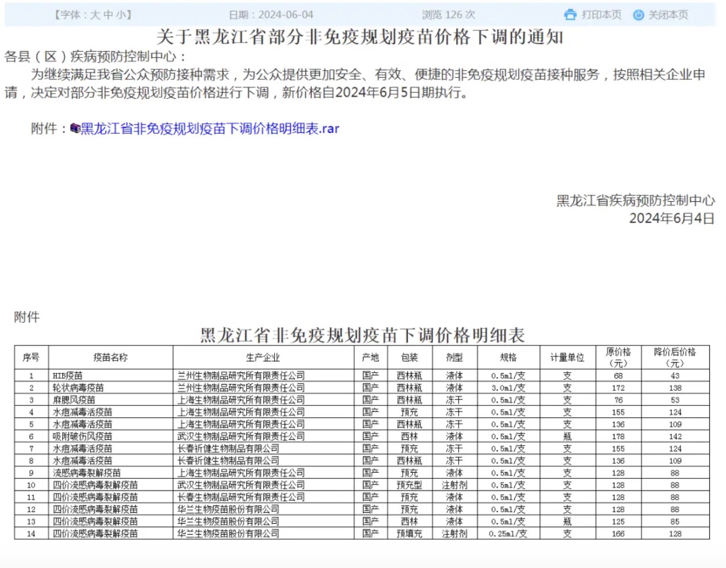Click the 关闭本页 link
This screenshot has width=726, height=568.
pyautogui.click(x=668, y=15)
